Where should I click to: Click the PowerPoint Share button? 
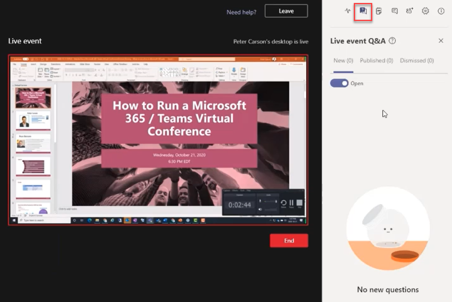(283, 64)
